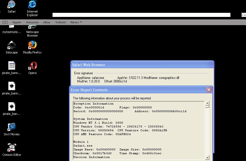Click the 'Windows NT 5.1 Build: 2600' line
This screenshot has width=246, height=161.
[98, 123]
